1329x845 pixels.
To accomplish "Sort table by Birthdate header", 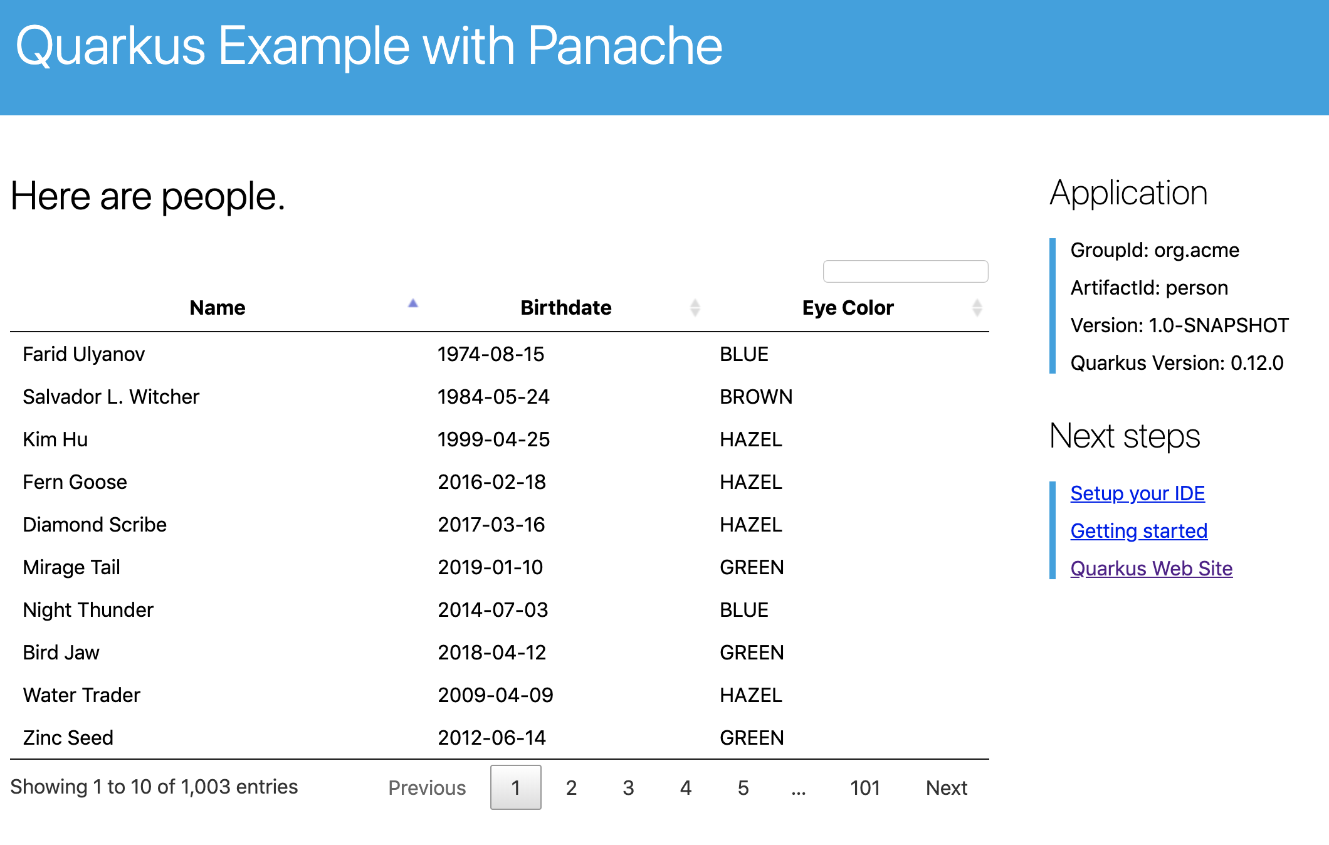I will pos(565,308).
